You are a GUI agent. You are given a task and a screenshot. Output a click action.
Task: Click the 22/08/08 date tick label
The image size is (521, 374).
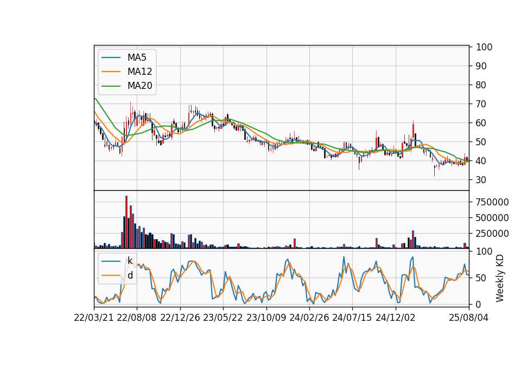[137, 318]
